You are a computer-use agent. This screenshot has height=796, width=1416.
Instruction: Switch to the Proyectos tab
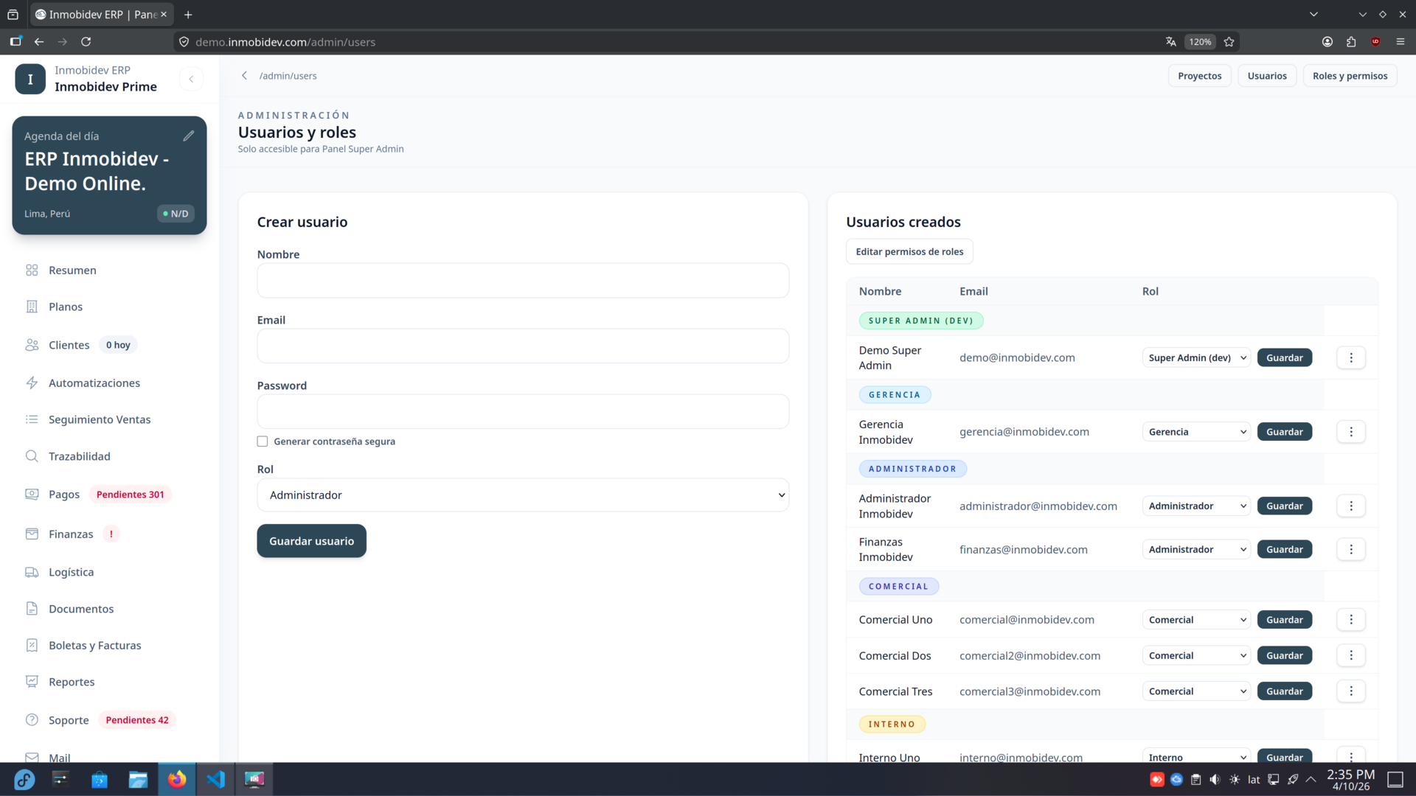(x=1199, y=75)
